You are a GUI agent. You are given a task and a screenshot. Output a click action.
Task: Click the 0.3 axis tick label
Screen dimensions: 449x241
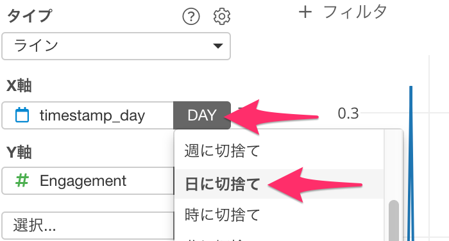[348, 113]
